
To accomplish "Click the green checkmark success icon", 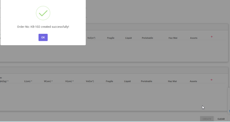I will (43, 13).
